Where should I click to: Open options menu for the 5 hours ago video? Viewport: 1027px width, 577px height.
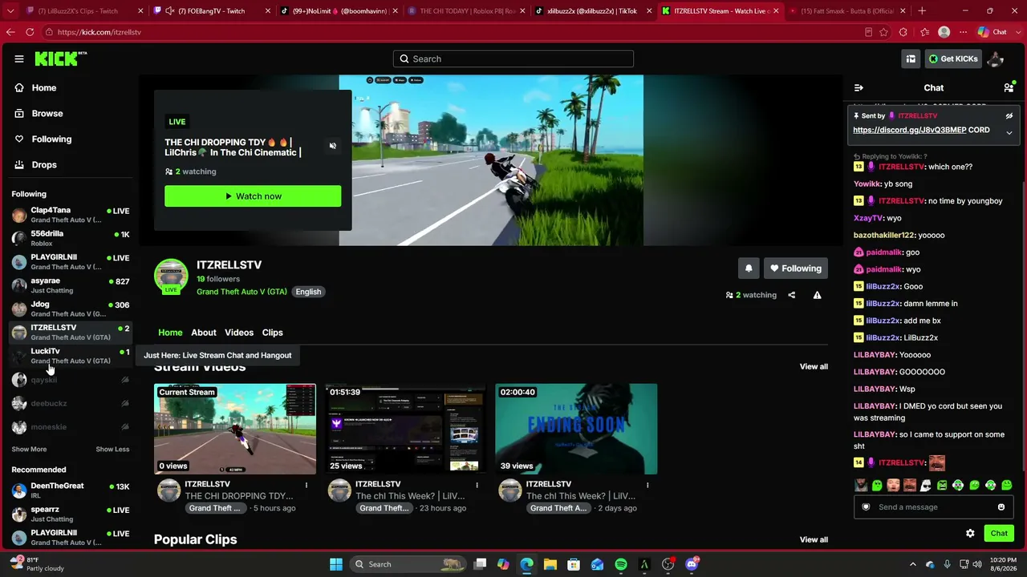tap(306, 485)
